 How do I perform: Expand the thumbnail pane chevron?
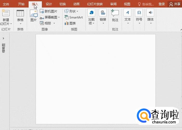3,38
